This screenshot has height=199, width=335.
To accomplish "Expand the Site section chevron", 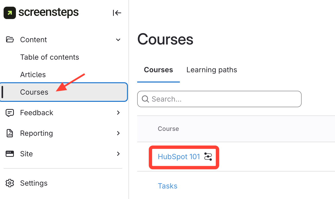I will click(x=118, y=154).
